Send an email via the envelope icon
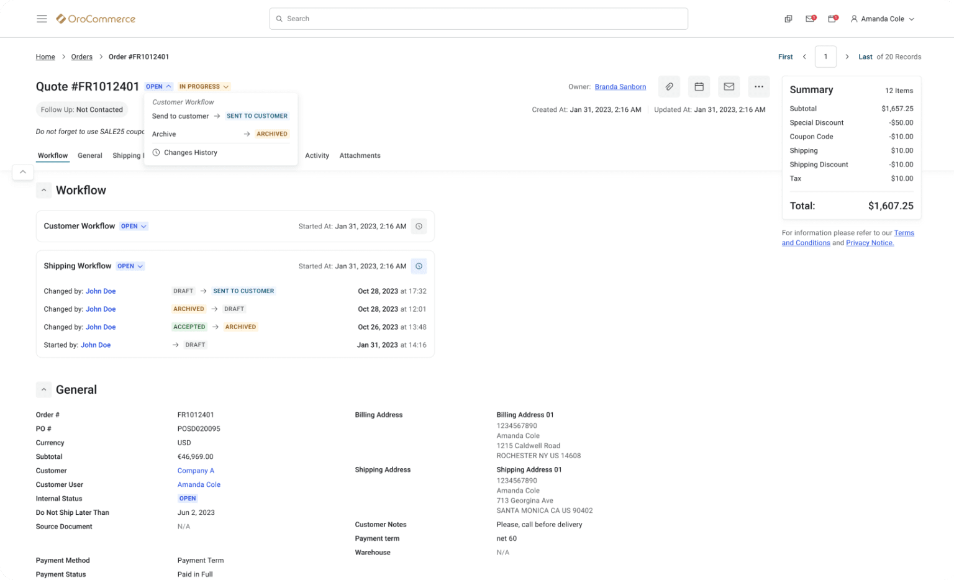Viewport: 954px width, 580px height. click(x=729, y=86)
